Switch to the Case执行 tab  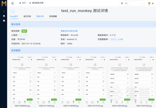(14, 16)
